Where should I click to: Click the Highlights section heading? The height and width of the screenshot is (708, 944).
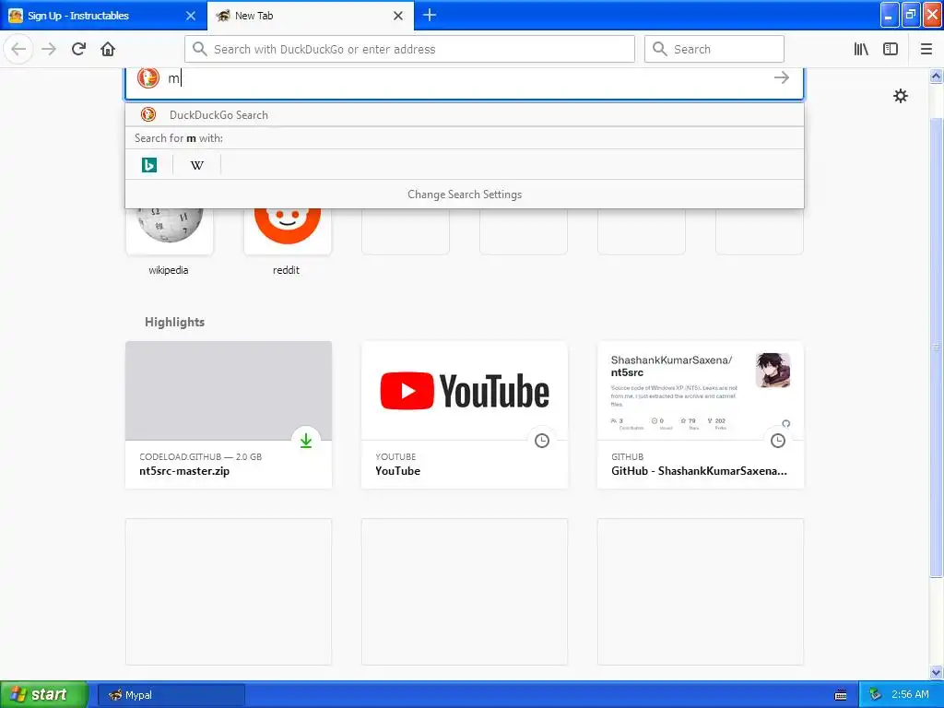(x=174, y=322)
